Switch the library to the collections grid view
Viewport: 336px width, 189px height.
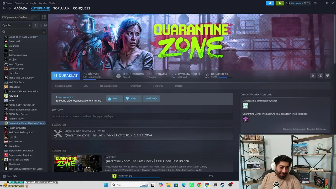[x=44, y=17]
